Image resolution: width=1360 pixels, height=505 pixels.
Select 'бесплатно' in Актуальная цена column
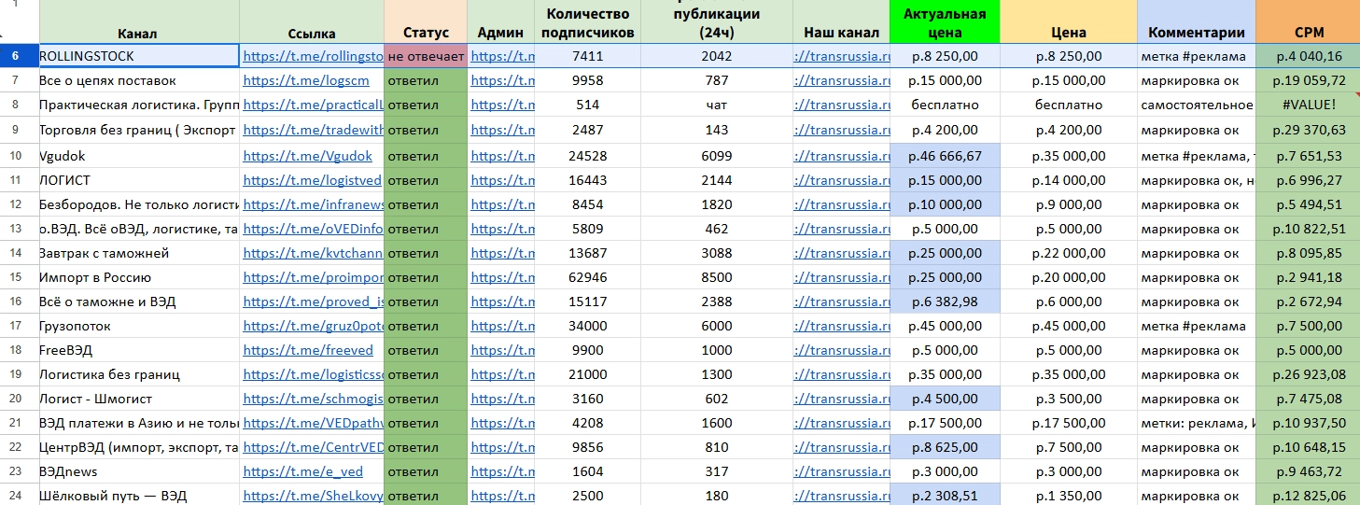[945, 105]
